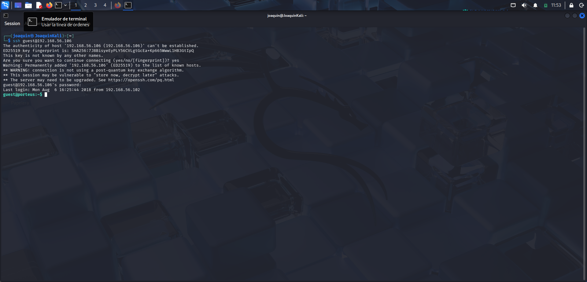Launch Firefox from the panel launcher
This screenshot has height=282, width=587.
tap(49, 5)
